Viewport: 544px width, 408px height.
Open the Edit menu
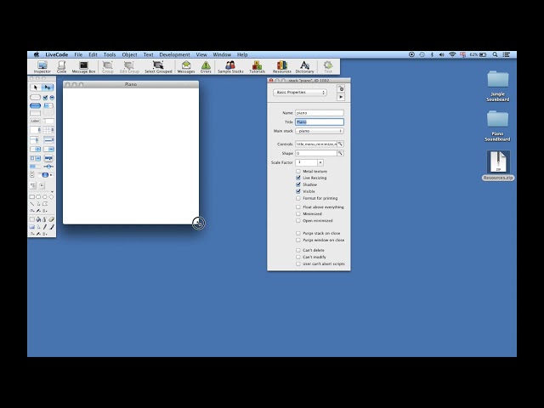pyautogui.click(x=93, y=54)
